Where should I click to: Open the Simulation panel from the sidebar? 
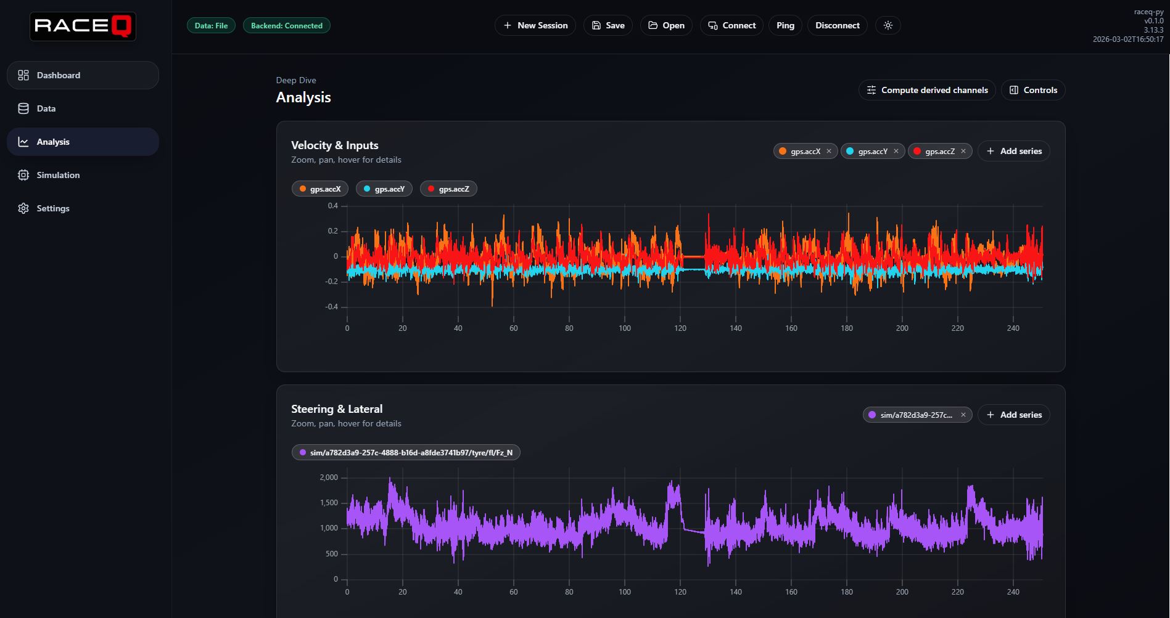58,175
